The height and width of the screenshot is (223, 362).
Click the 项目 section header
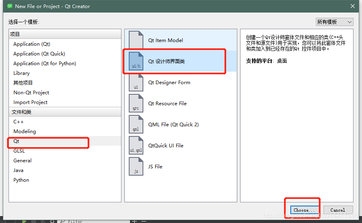(65, 34)
